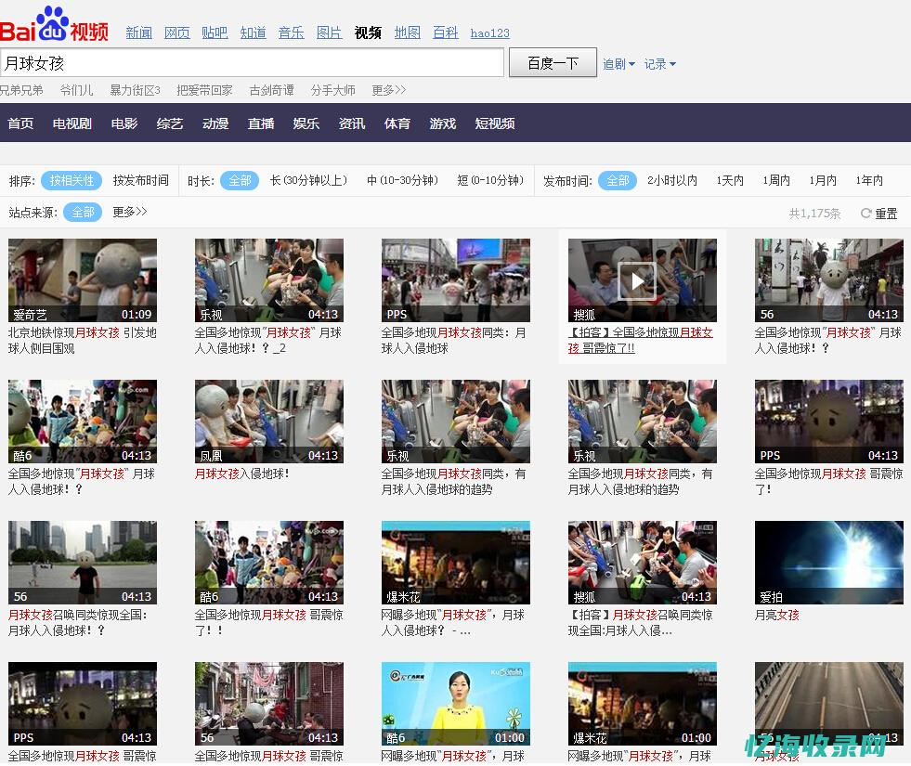Click the Baidu Video logo
Viewport: 911px width, 766px height.
(54, 25)
